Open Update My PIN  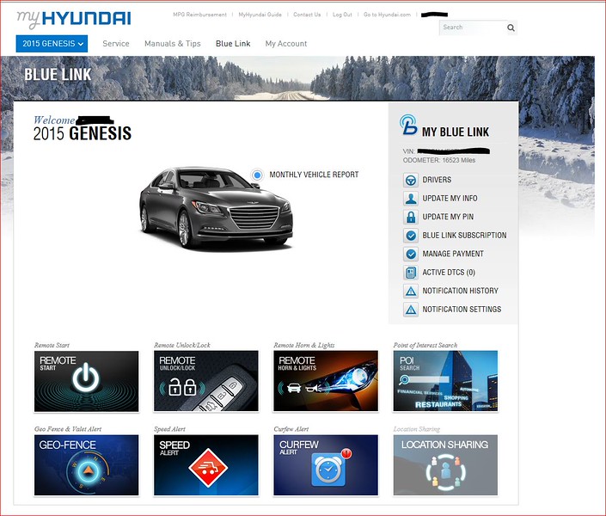point(448,217)
